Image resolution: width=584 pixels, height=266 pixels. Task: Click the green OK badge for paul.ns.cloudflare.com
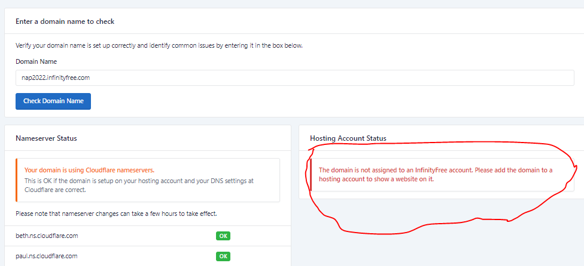point(223,256)
